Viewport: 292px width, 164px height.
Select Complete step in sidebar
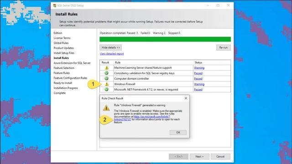tap(60, 93)
